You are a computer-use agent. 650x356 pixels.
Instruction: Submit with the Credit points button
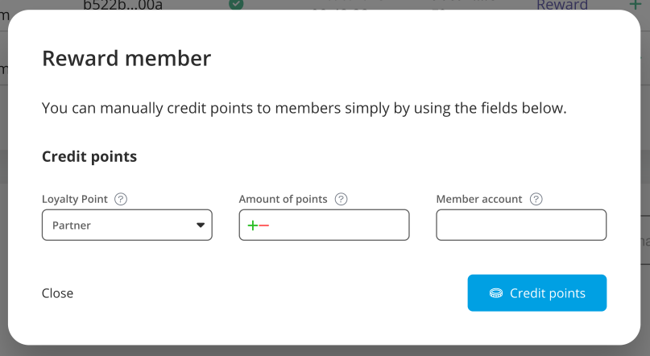point(536,293)
